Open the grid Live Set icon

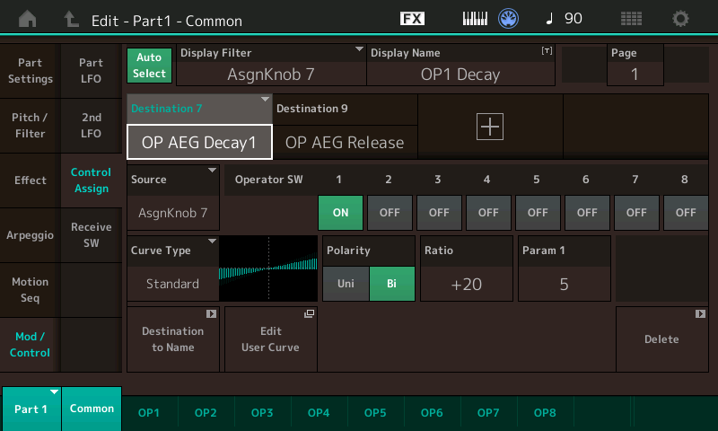631,18
